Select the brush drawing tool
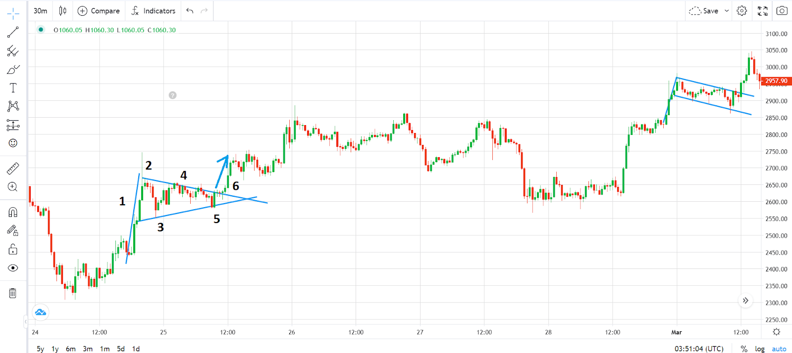The image size is (792, 353). pos(13,70)
